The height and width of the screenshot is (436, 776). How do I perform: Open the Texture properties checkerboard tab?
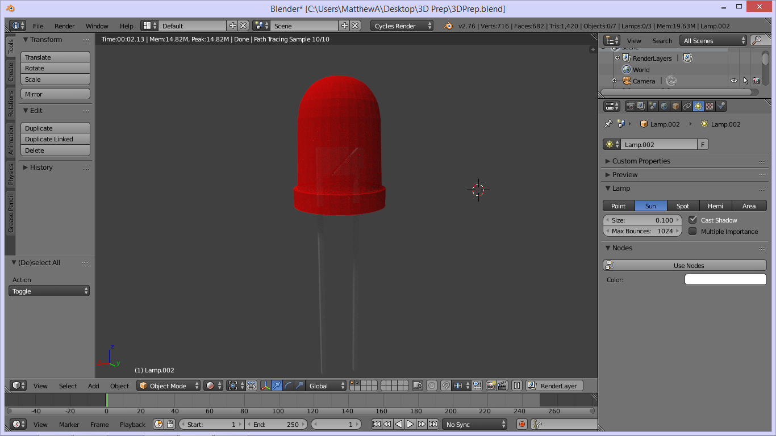[x=710, y=106]
